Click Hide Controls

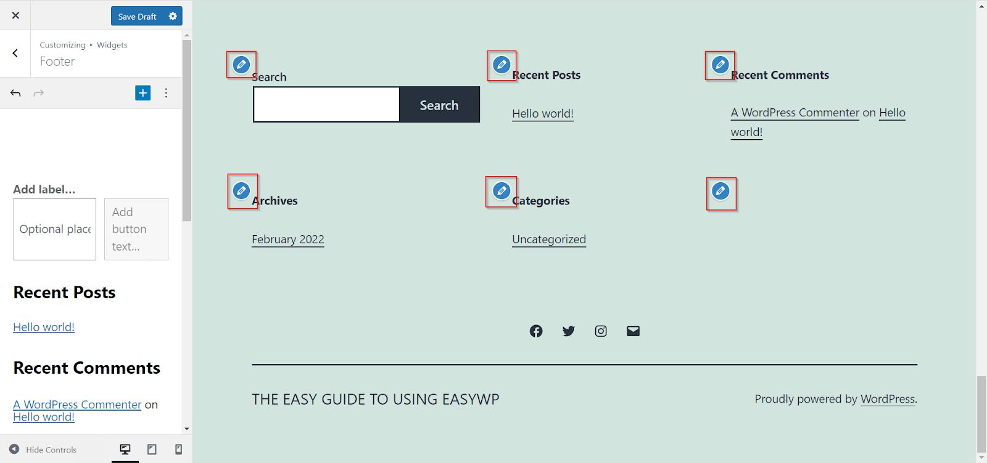(43, 449)
